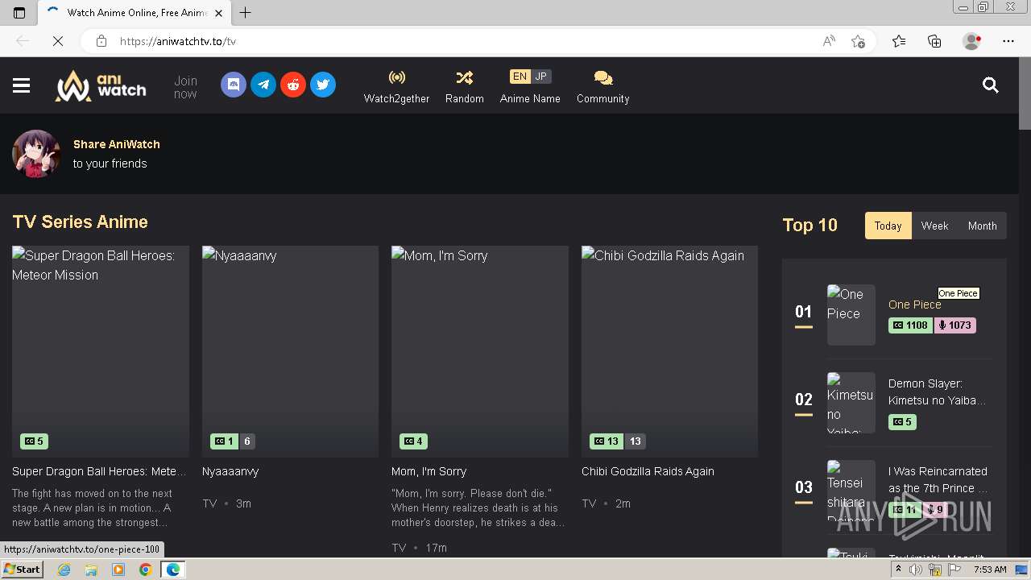Image resolution: width=1031 pixels, height=580 pixels.
Task: Open Super Dragon Ball Heroes title link
Action: pos(99,471)
